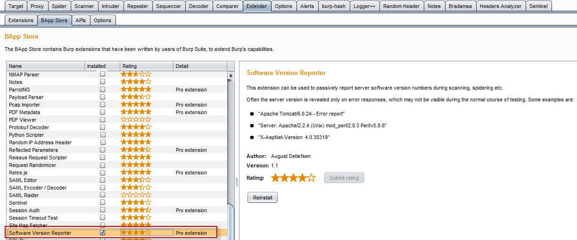This screenshot has height=240, width=577.
Task: Select Reissue Request Scripter row
Action: pos(117,157)
